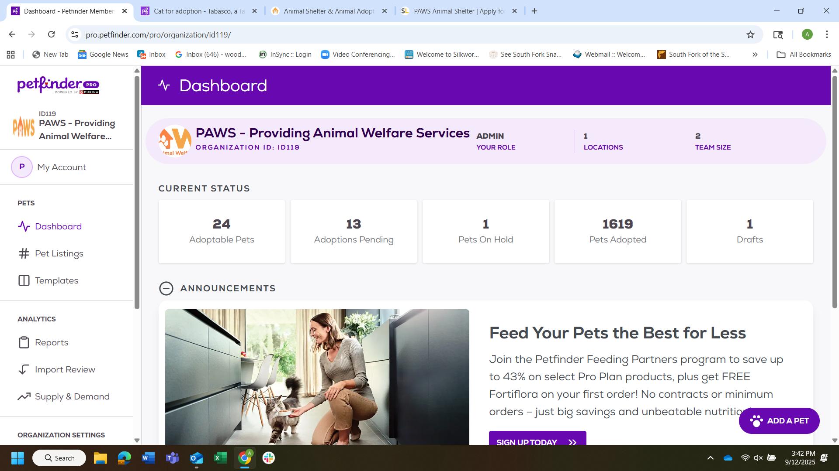839x471 pixels.
Task: Switch to PAWS Animal Shelter Apply tab
Action: 459,11
